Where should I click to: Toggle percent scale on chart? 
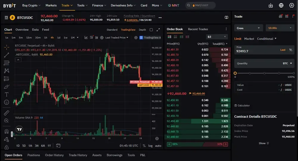[x=144, y=145]
